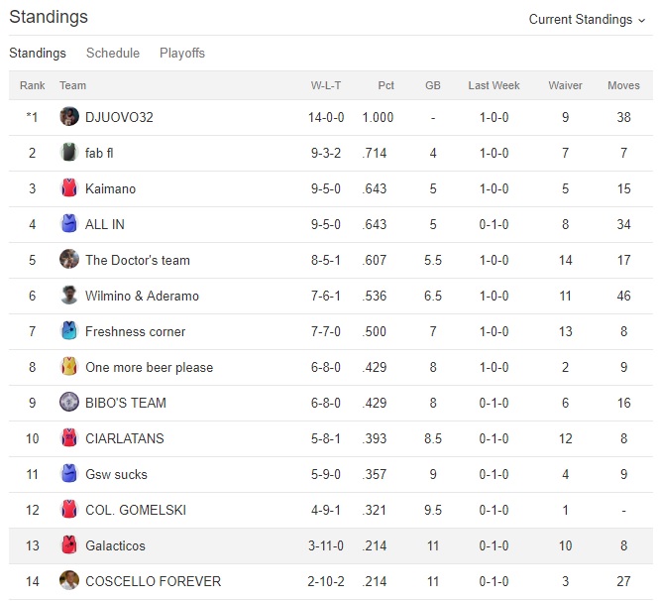Click fab fl team jersey icon
The height and width of the screenshot is (601, 659).
click(x=69, y=153)
